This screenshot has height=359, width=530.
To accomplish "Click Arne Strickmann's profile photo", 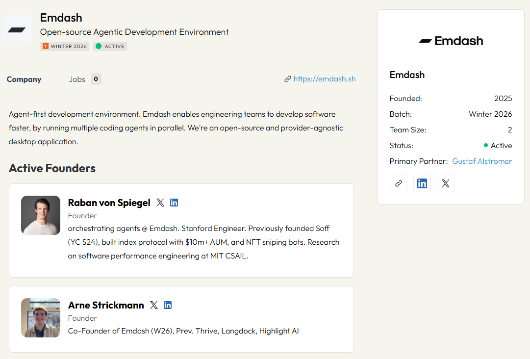I will pos(41,318).
